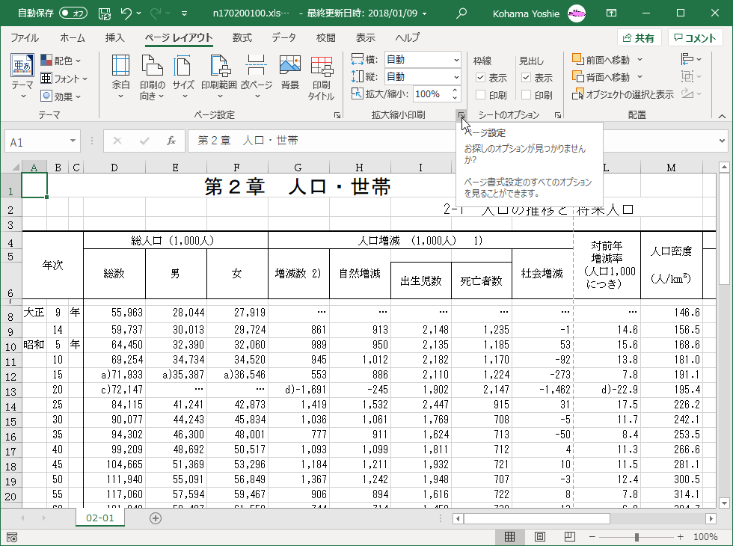
Task: Open the テーマ themes gallery icon
Action: coord(22,67)
